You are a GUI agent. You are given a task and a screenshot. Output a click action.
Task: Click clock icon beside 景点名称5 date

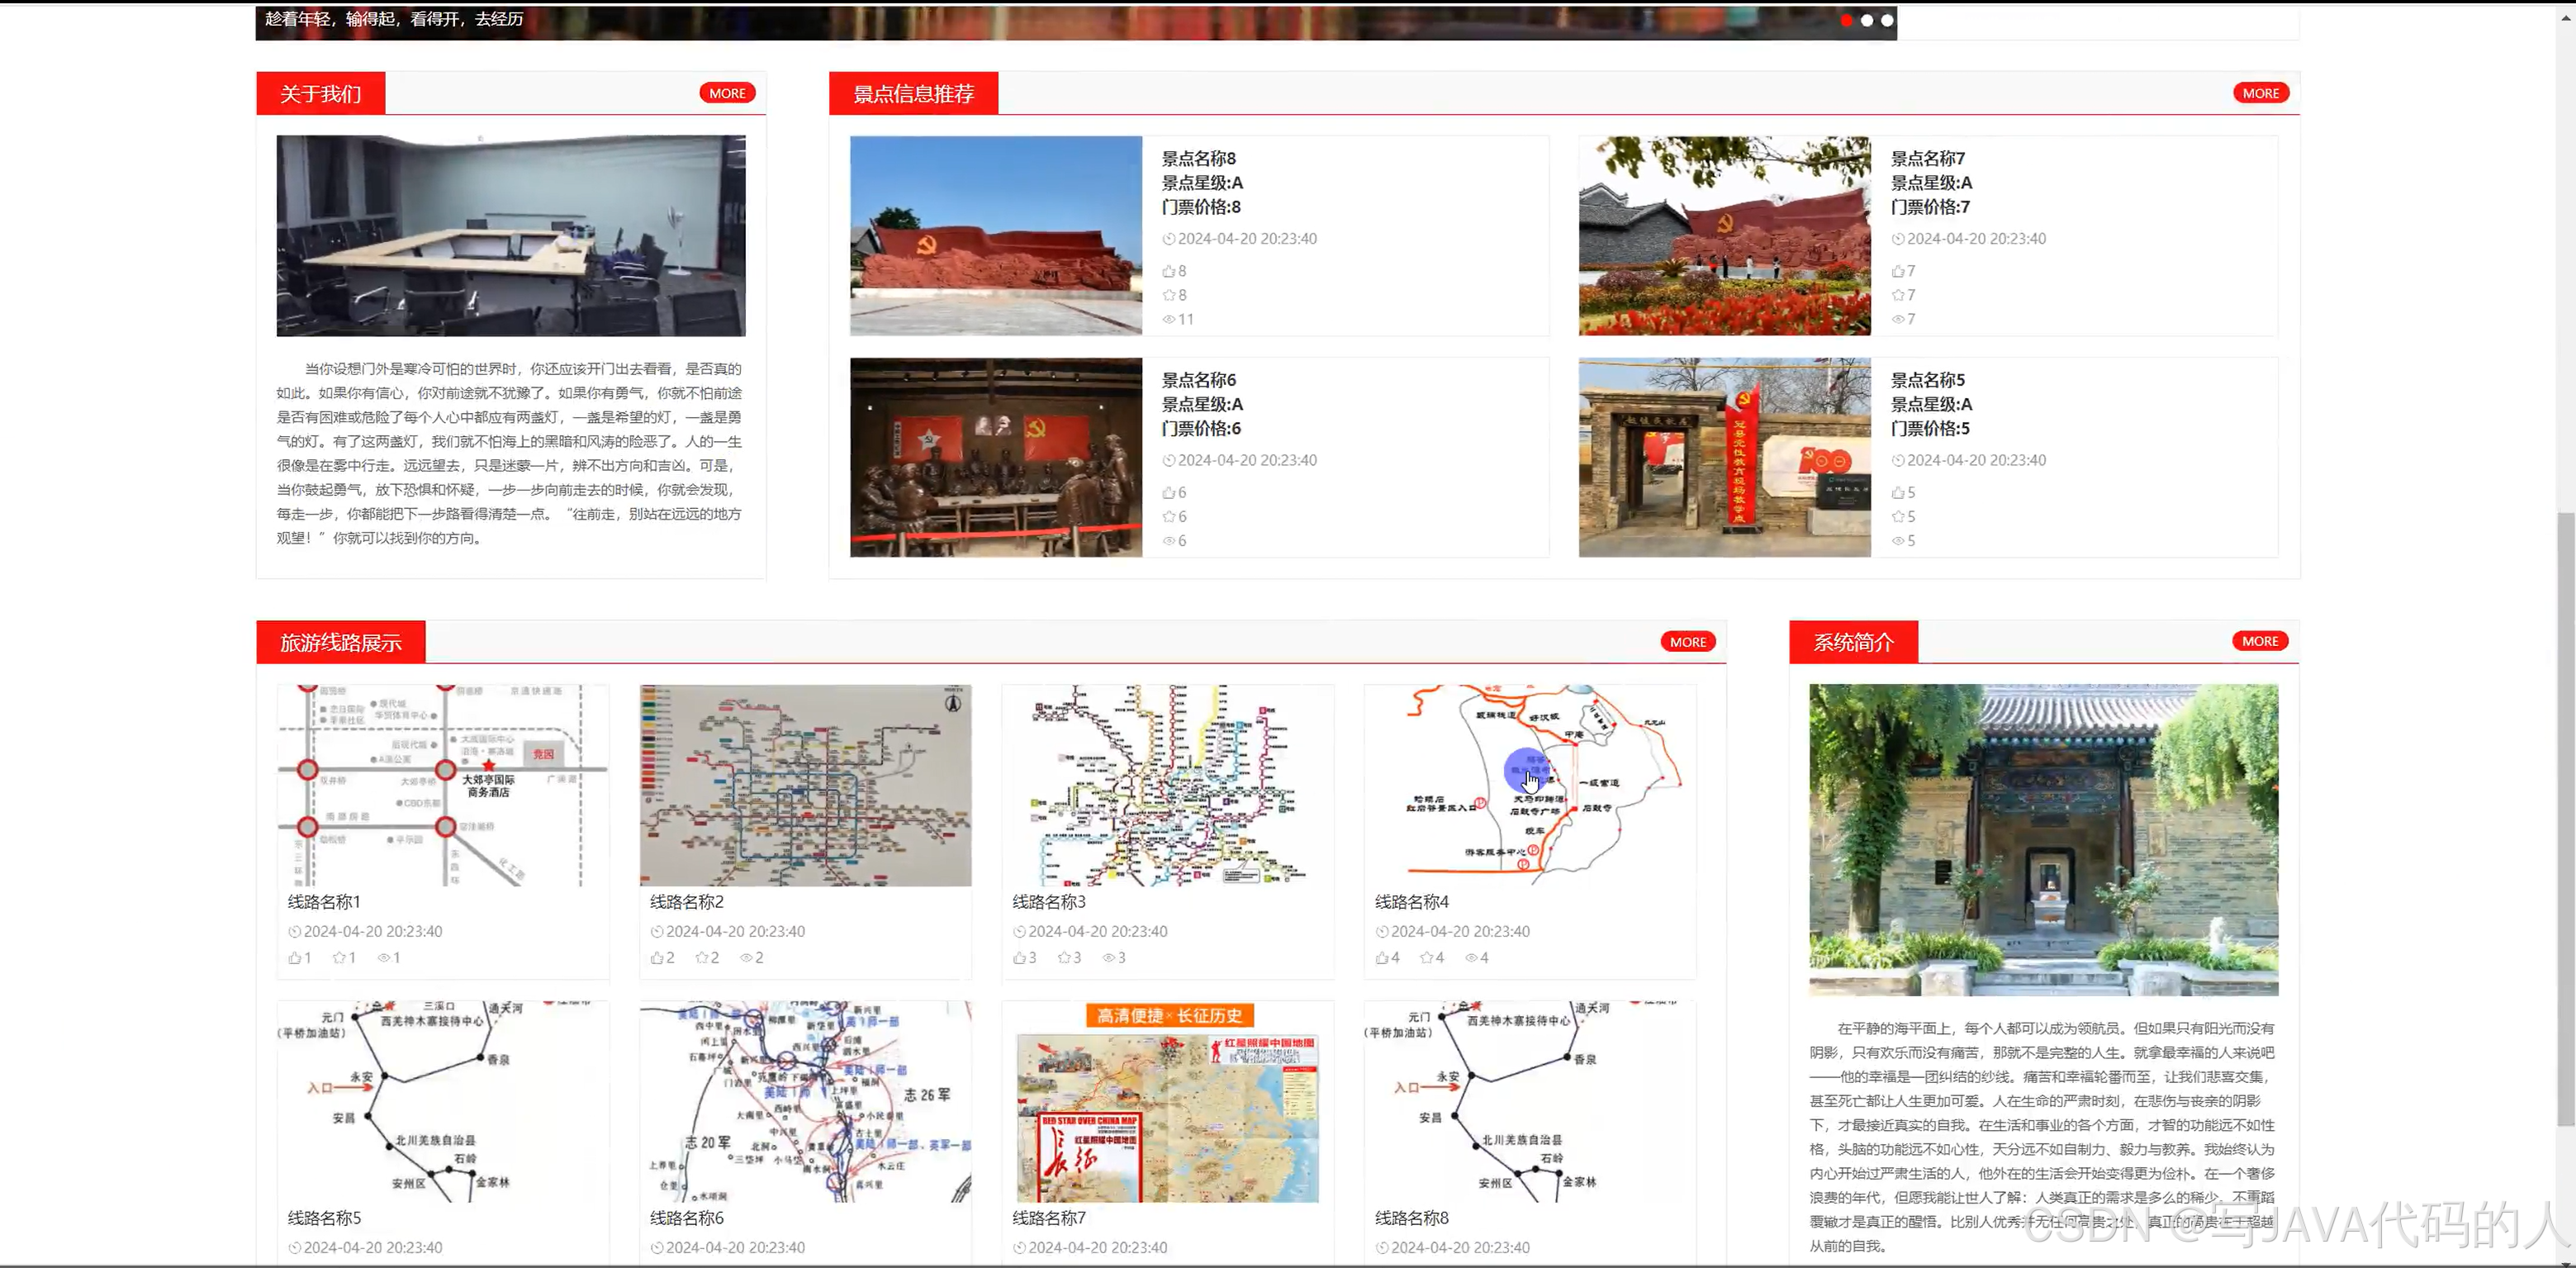tap(1897, 461)
